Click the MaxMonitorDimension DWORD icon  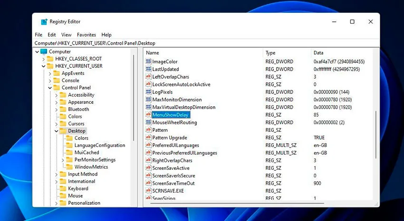click(148, 100)
